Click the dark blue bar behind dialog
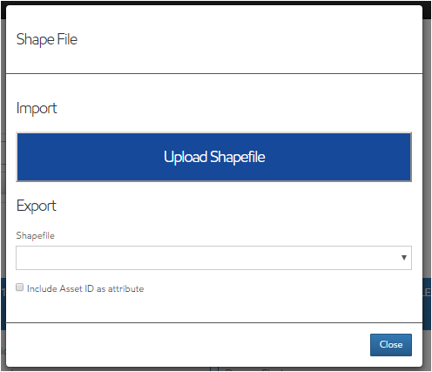This screenshot has width=432, height=372. tap(427, 303)
